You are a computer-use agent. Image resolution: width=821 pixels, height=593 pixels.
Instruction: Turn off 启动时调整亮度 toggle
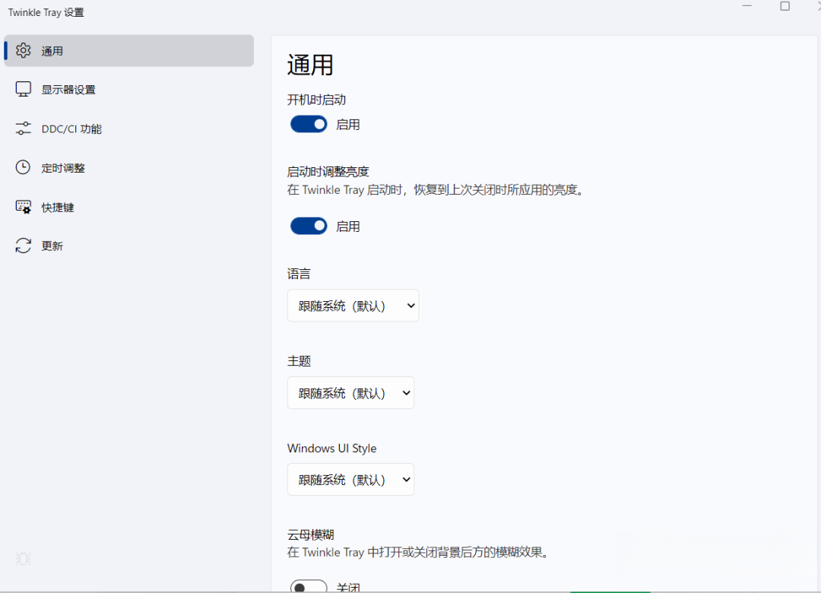pyautogui.click(x=309, y=226)
